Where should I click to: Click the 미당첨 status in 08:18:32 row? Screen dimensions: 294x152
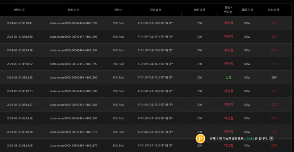[x=229, y=64]
